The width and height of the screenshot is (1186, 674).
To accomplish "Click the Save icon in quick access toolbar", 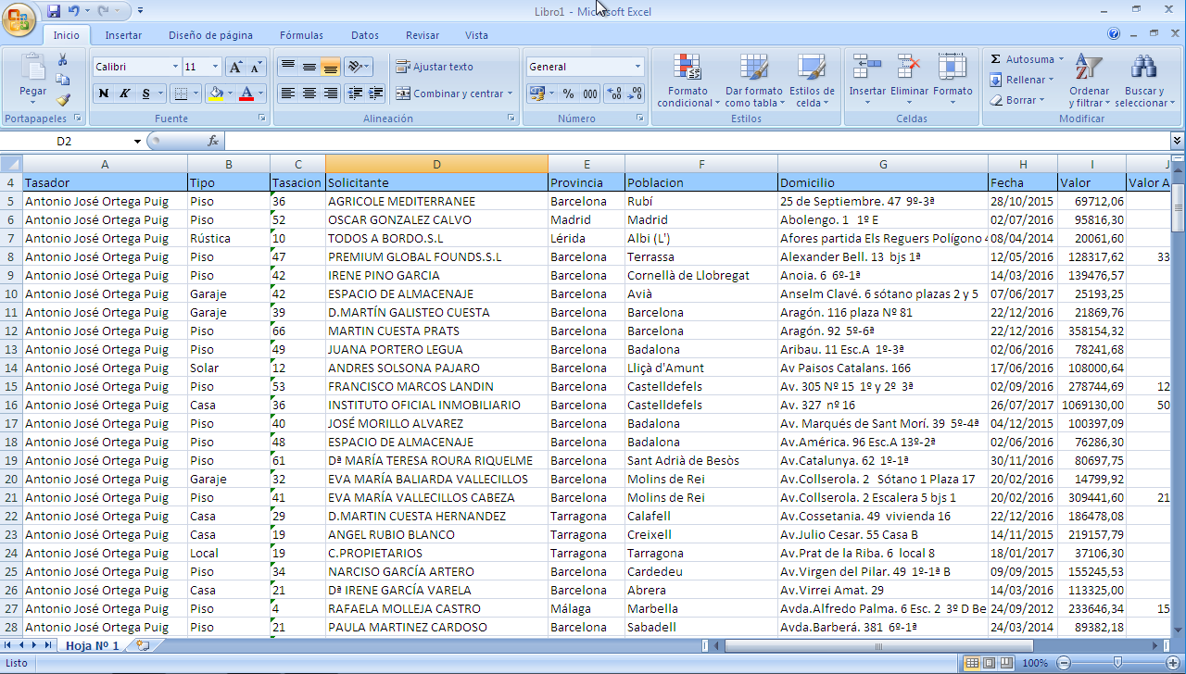I will [x=54, y=11].
